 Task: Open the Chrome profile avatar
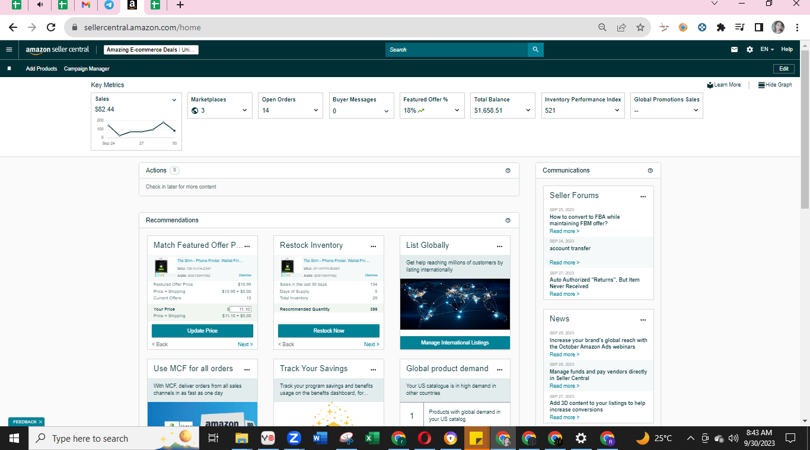coord(778,27)
